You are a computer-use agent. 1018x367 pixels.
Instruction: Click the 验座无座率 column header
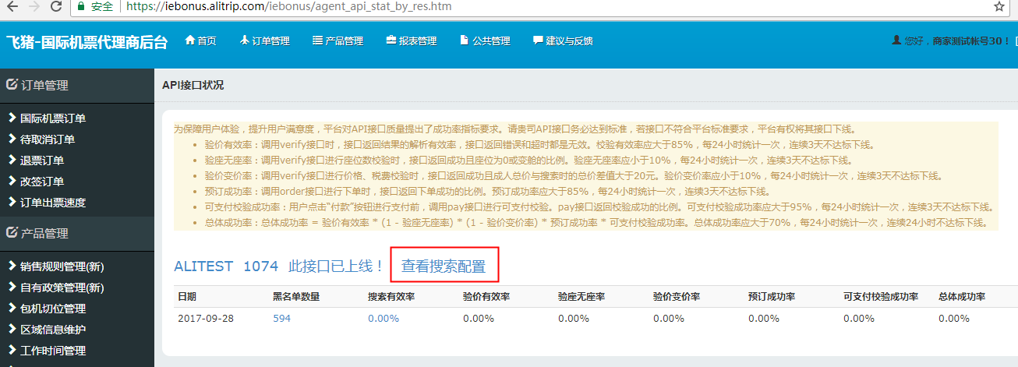click(x=581, y=297)
